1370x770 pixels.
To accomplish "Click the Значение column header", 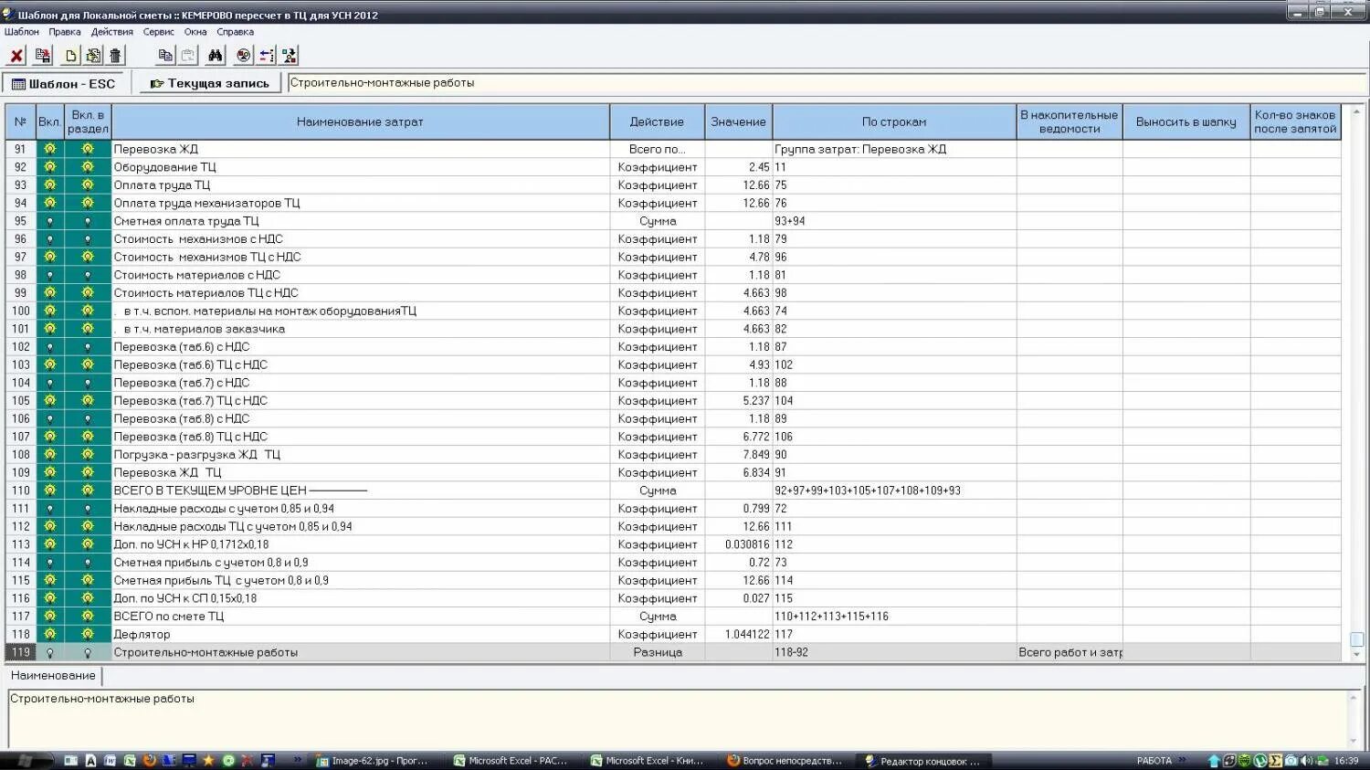I will click(738, 121).
